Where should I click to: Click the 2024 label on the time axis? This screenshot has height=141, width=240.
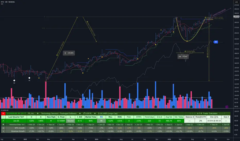coord(96,139)
